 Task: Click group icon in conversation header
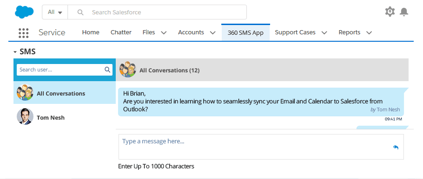coord(128,70)
